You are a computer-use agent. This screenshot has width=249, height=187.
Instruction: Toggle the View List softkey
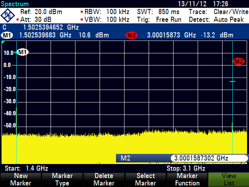pyautogui.click(x=228, y=180)
